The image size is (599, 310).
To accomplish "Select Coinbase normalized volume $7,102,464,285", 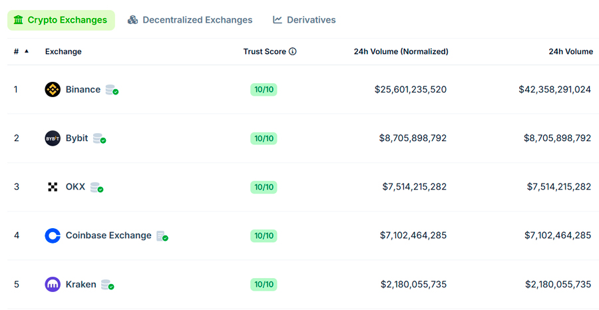I will [413, 235].
